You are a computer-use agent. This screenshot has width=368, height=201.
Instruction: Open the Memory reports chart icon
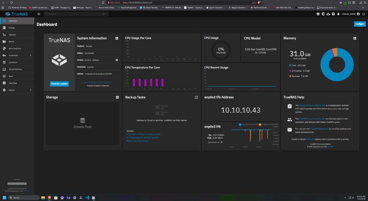(x=355, y=38)
